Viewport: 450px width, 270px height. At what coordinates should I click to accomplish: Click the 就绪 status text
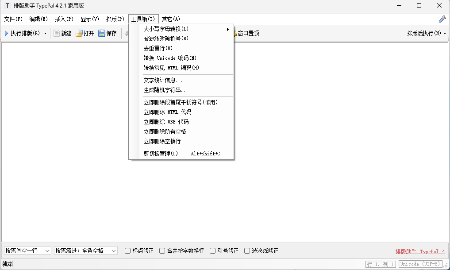point(8,264)
